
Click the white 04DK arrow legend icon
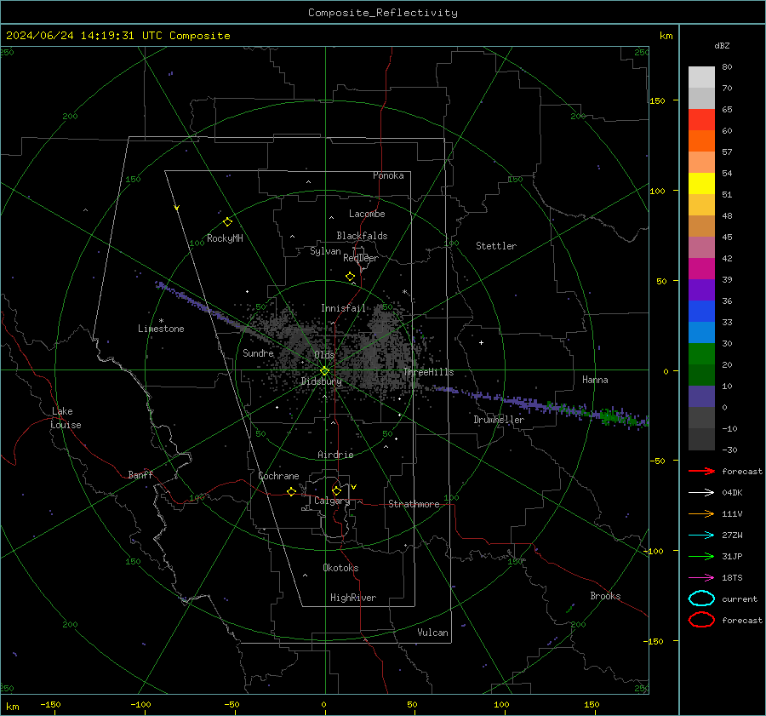[x=701, y=492]
